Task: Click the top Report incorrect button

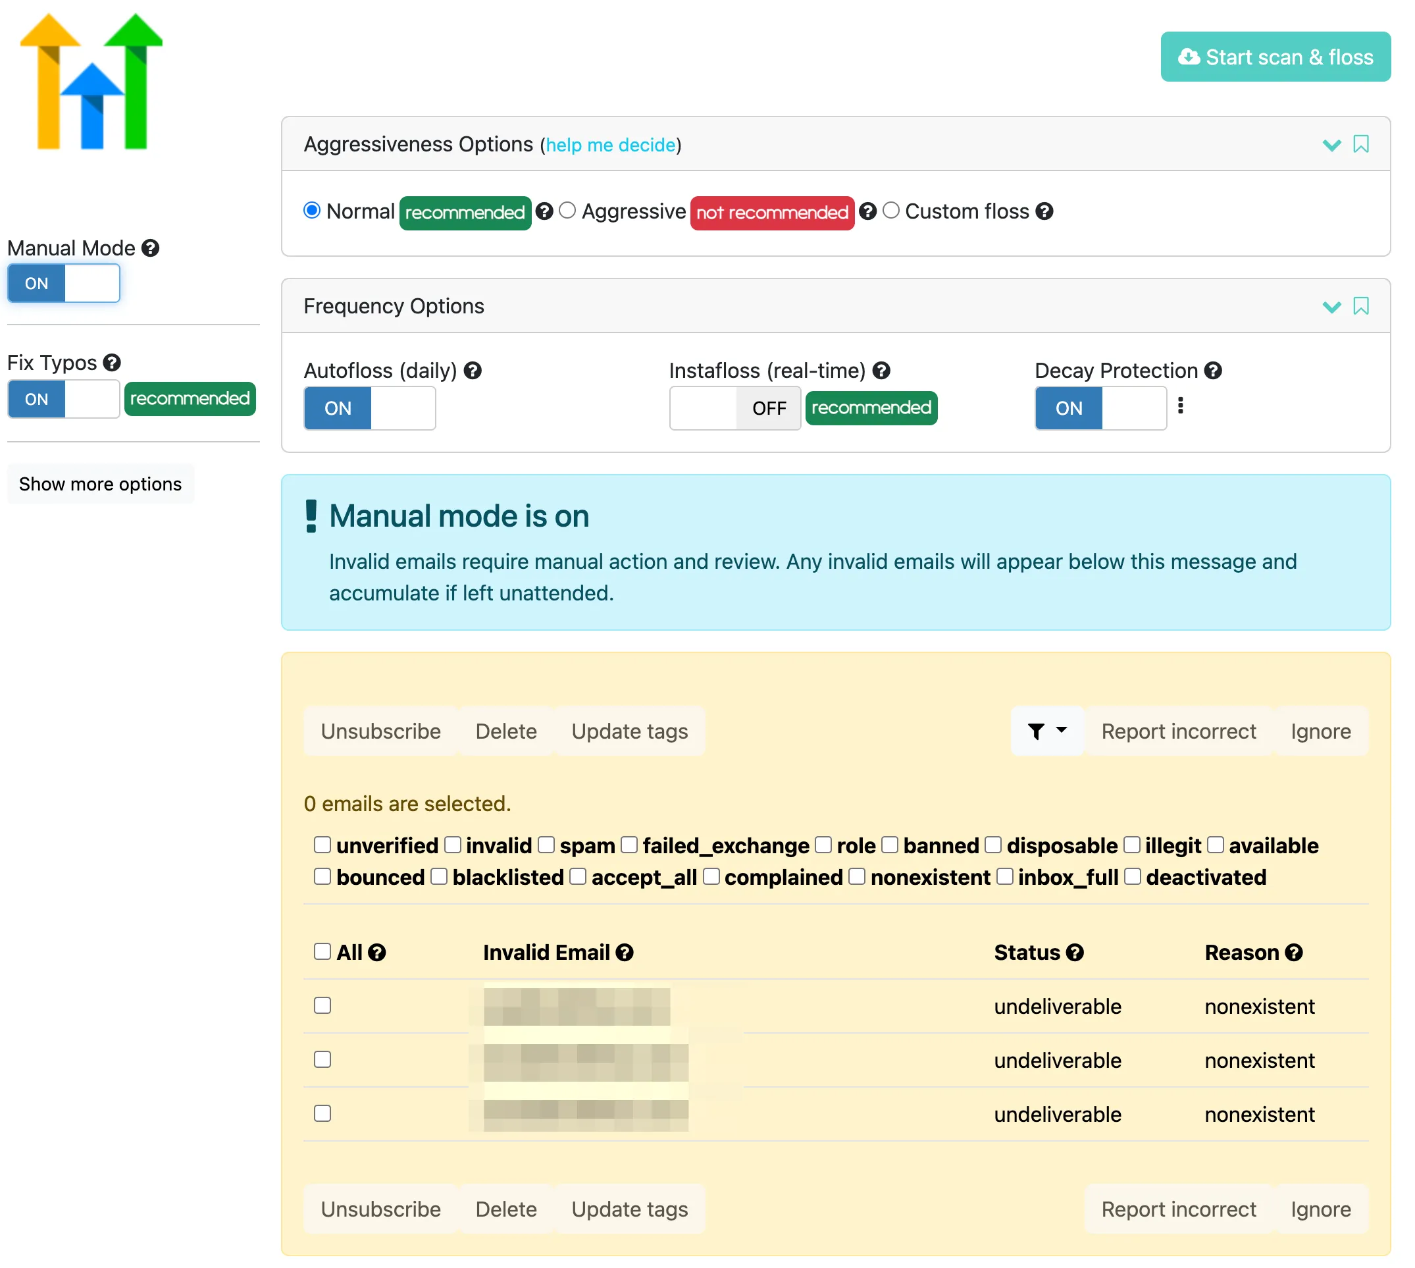Action: coord(1179,731)
